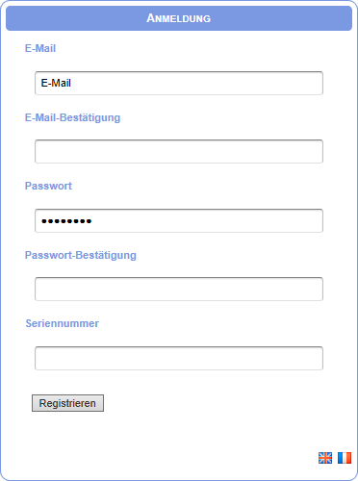Place cursor after E-Mail text in first box
358x481 pixels.
(x=71, y=83)
